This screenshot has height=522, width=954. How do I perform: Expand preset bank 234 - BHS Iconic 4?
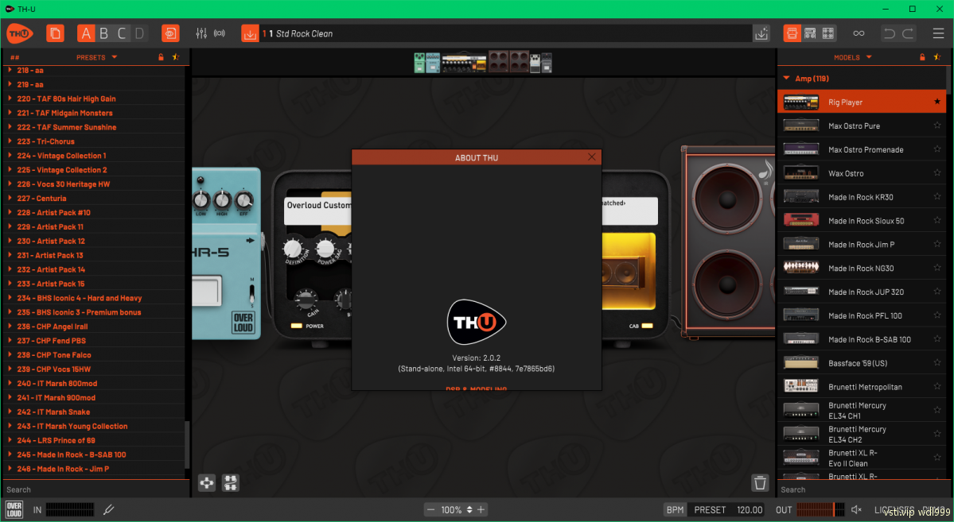(10, 298)
